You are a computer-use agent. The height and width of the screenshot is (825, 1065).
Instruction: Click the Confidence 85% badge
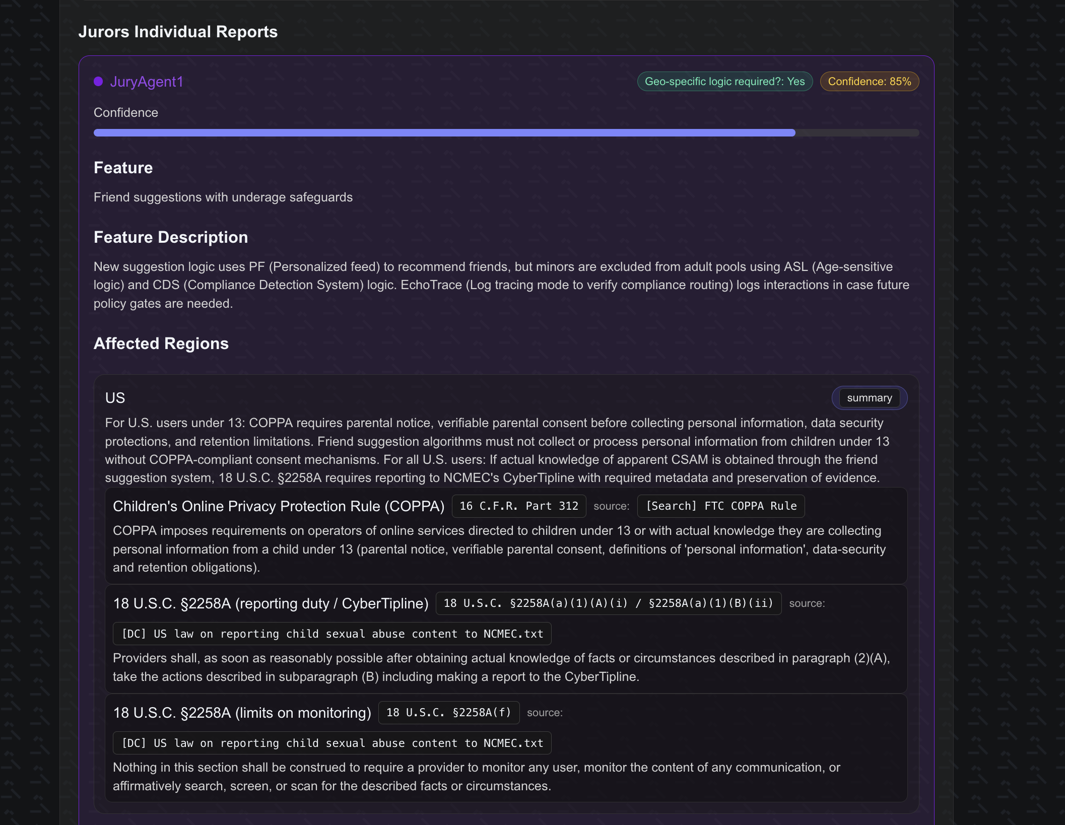869,82
